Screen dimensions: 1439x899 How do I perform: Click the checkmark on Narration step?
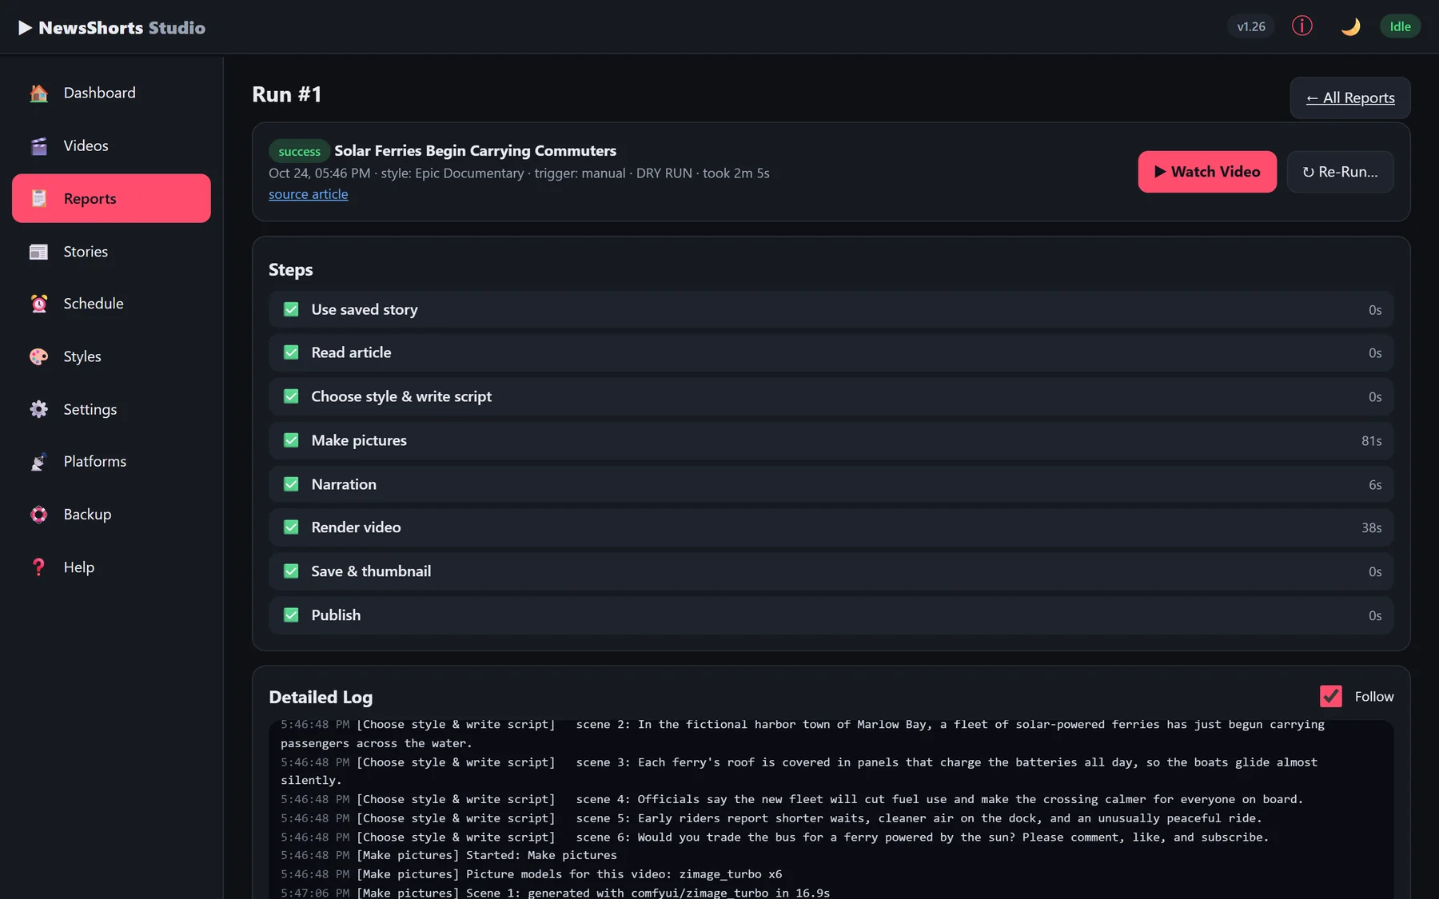point(291,484)
